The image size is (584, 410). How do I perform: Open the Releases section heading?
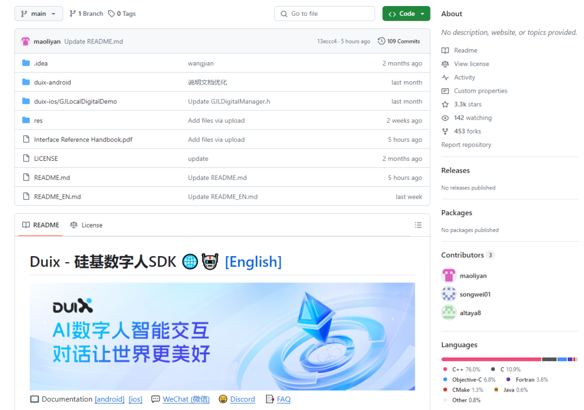click(455, 171)
